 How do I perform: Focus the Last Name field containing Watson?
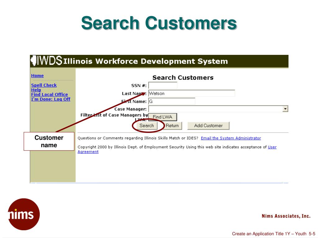click(x=192, y=93)
